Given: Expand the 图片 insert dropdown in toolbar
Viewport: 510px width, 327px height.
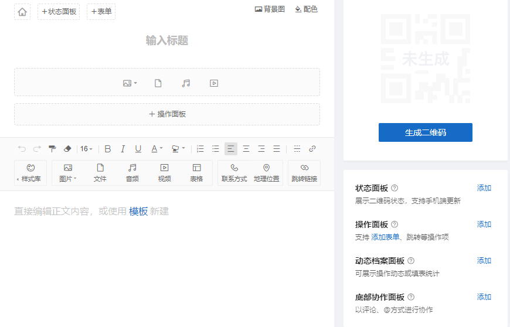Looking at the screenshot, I should coord(68,173).
